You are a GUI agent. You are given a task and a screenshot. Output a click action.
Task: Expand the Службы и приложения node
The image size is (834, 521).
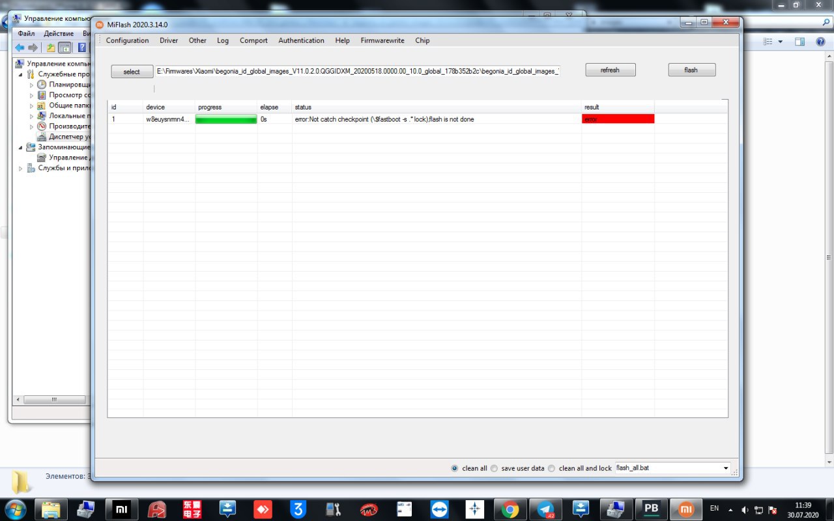click(x=20, y=168)
